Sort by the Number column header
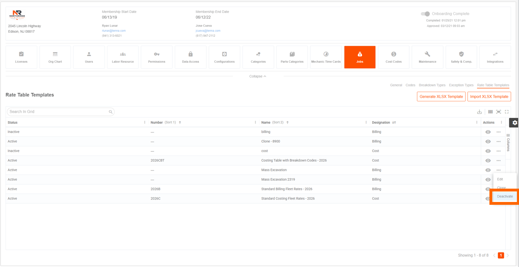519x267 pixels. coord(156,122)
